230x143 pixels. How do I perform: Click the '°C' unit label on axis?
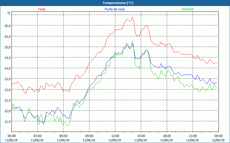(x=9, y=13)
